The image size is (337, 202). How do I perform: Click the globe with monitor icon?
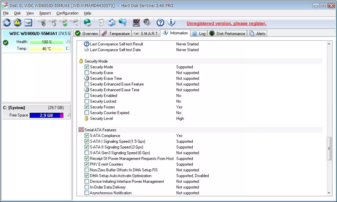tap(123, 23)
